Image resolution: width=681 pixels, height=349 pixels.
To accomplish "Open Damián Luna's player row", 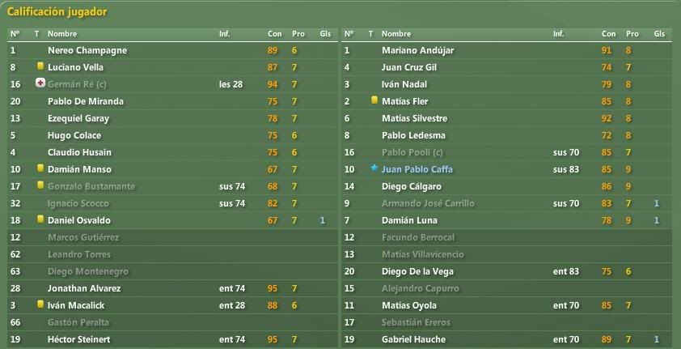I will click(506, 220).
